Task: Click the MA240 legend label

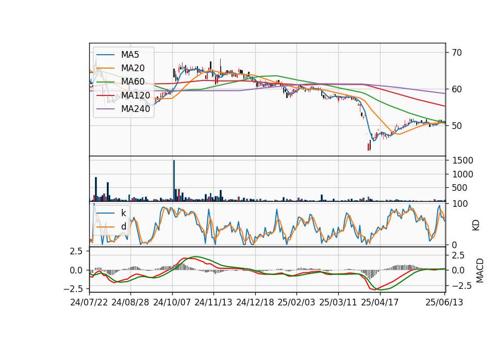Action: click(x=136, y=109)
